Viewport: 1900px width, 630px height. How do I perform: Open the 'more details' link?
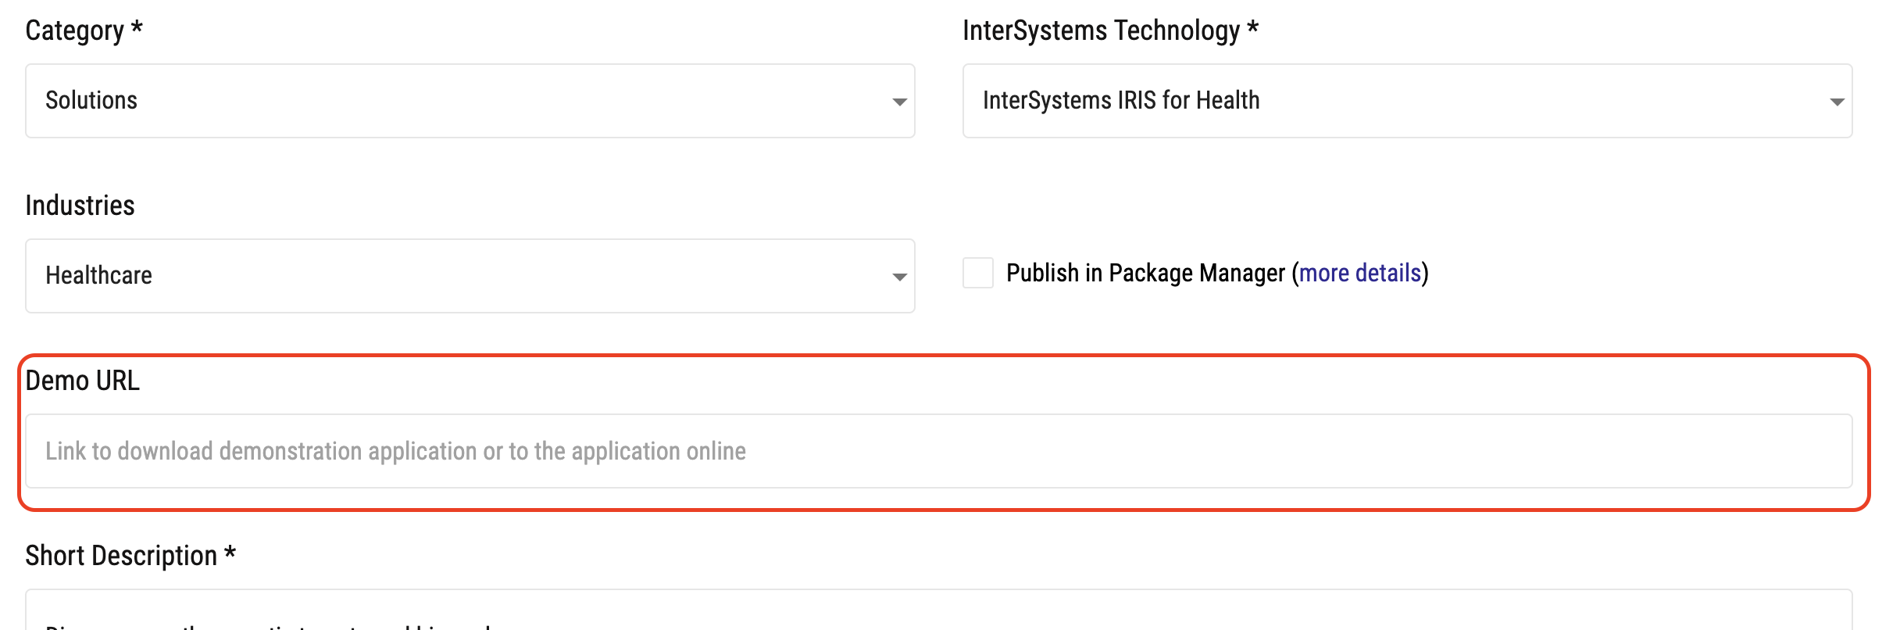(1359, 273)
